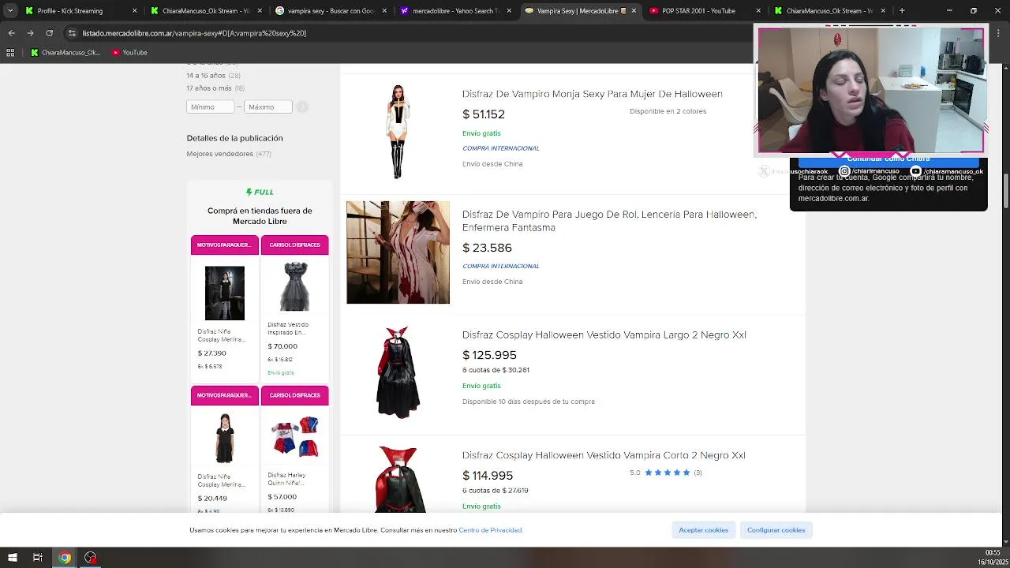Screen dimensions: 1010x568
Task: Open Merlina costume thumbnail priced $20.449
Action: point(225,439)
